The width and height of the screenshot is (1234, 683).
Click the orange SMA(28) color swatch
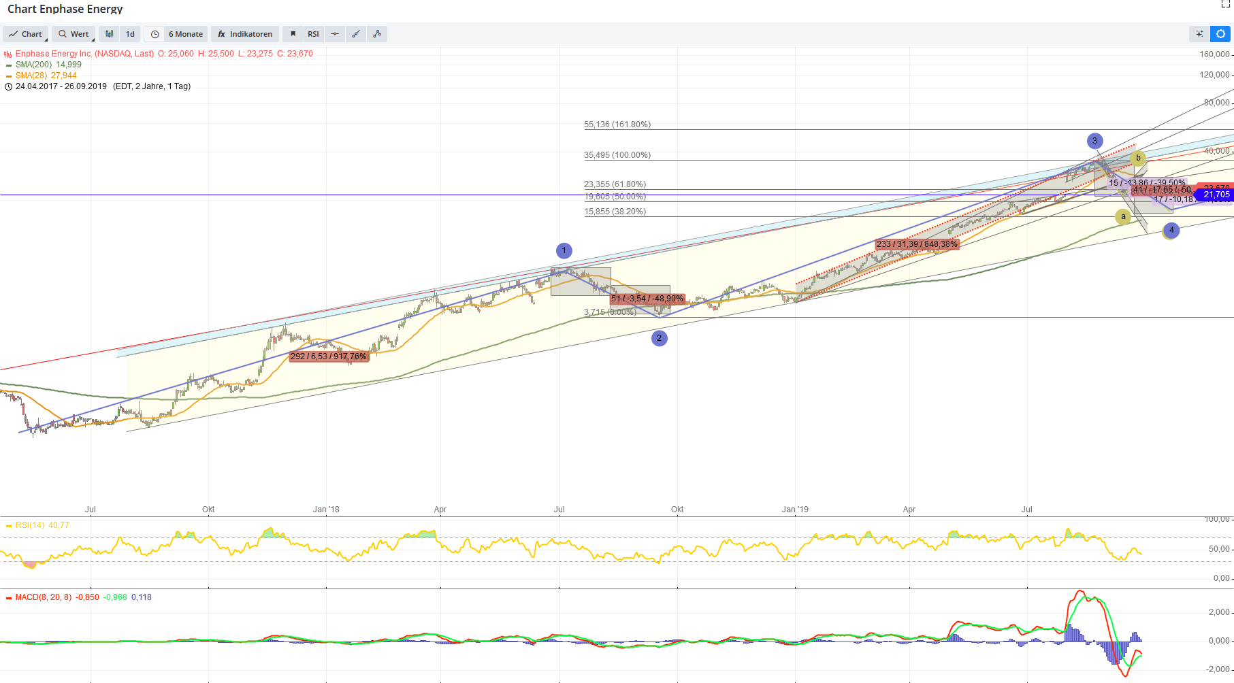tap(9, 76)
